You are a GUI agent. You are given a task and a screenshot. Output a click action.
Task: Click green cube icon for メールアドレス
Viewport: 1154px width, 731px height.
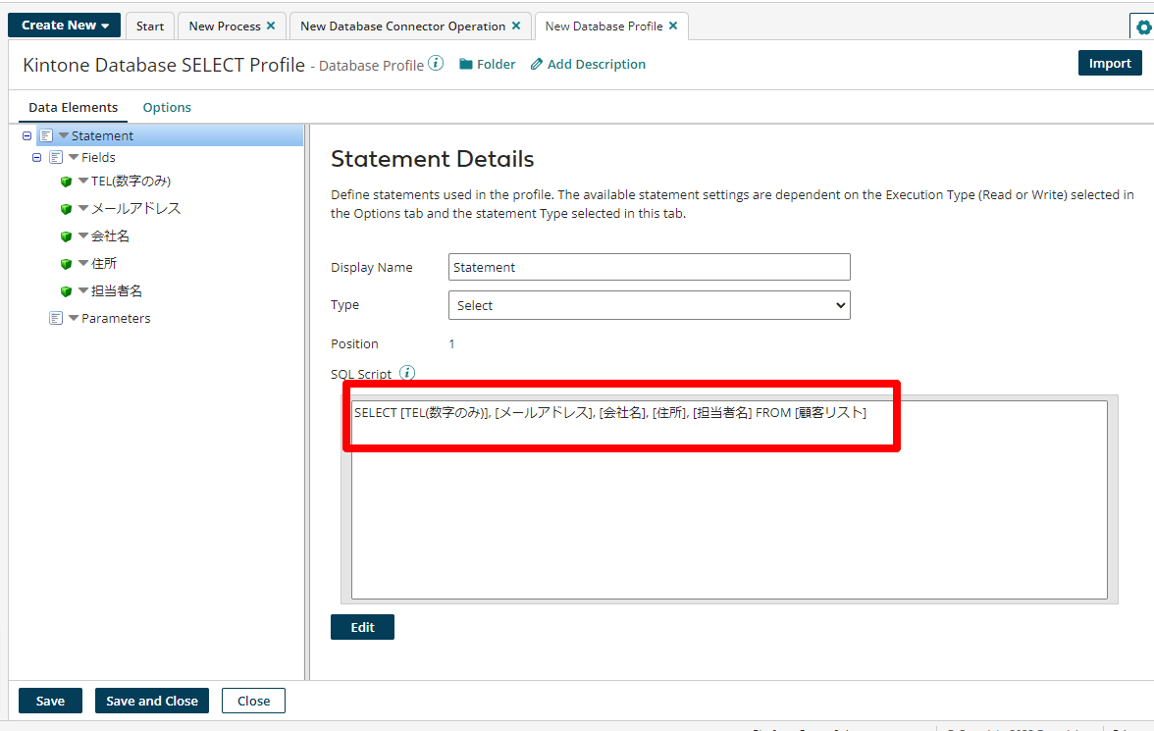click(x=67, y=209)
